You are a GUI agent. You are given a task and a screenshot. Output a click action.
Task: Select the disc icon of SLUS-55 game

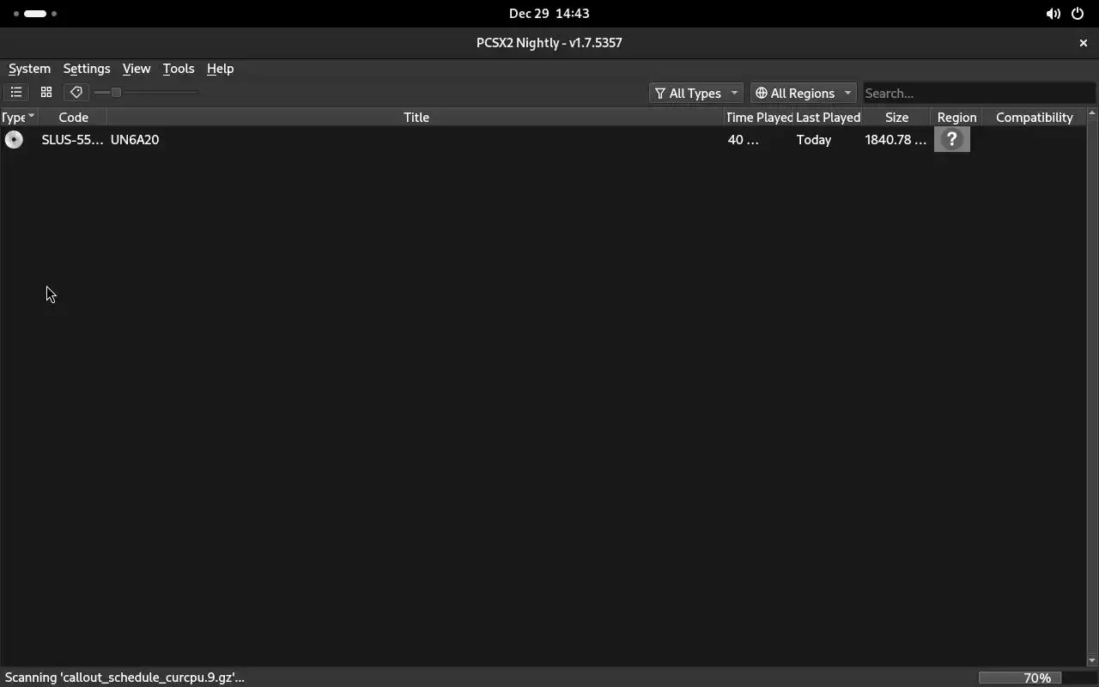(14, 139)
